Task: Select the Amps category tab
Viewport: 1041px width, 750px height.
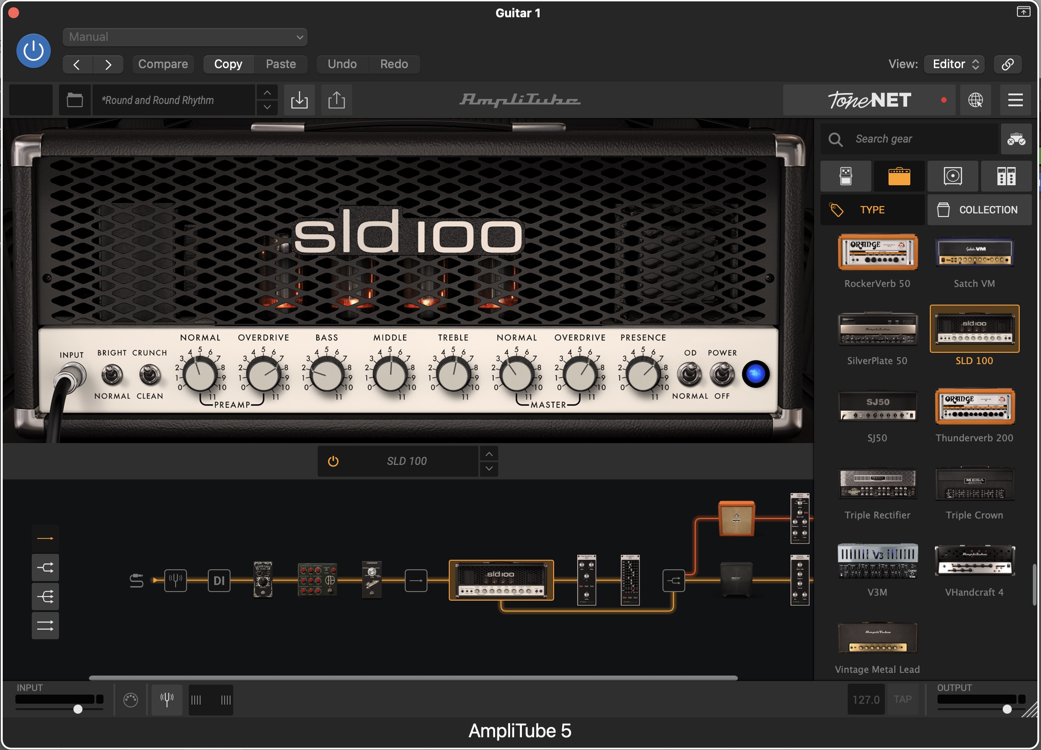Action: point(899,176)
